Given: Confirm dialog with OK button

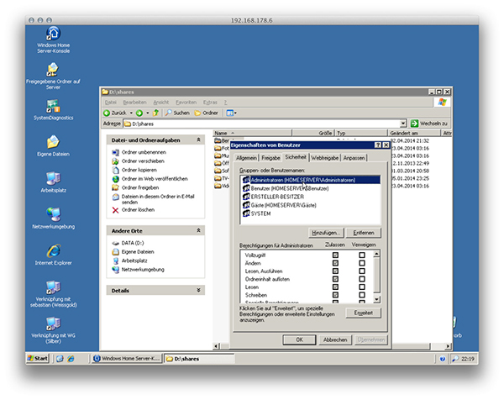Looking at the screenshot, I should (x=300, y=339).
